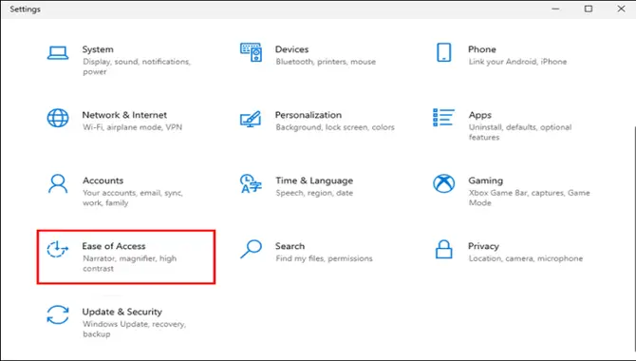Open the Search magnifying glass icon
The height and width of the screenshot is (361, 636).
click(x=251, y=249)
